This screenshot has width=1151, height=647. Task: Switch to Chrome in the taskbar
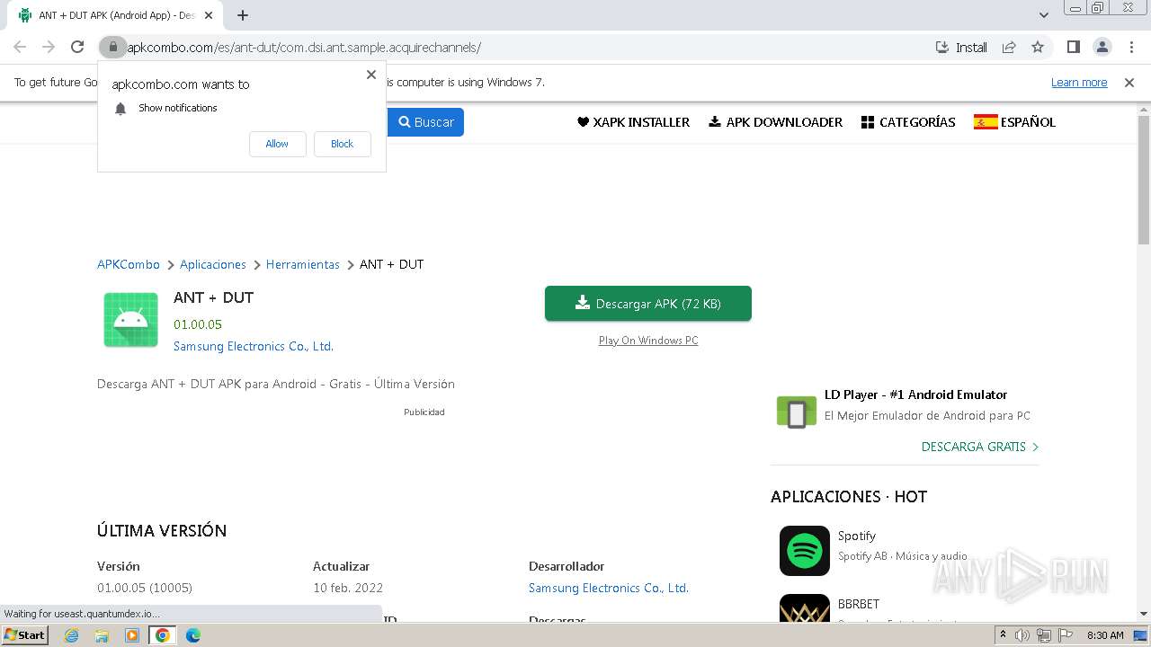pyautogui.click(x=162, y=635)
